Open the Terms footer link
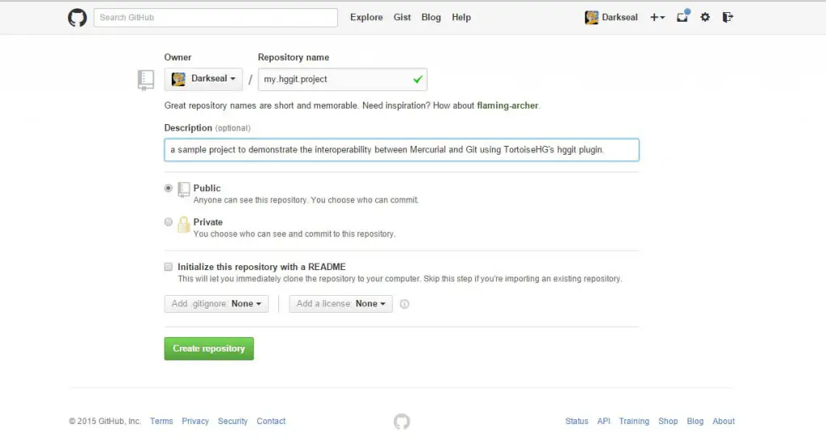826x441 pixels. [x=161, y=421]
